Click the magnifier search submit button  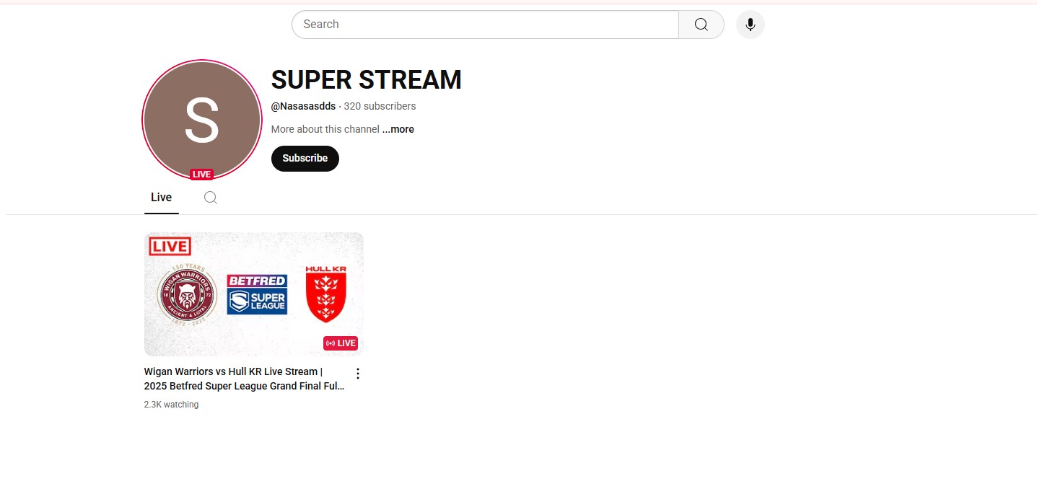[701, 25]
